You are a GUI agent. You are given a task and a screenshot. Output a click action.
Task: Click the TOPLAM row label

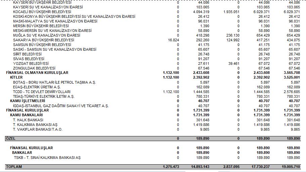tap(14, 167)
